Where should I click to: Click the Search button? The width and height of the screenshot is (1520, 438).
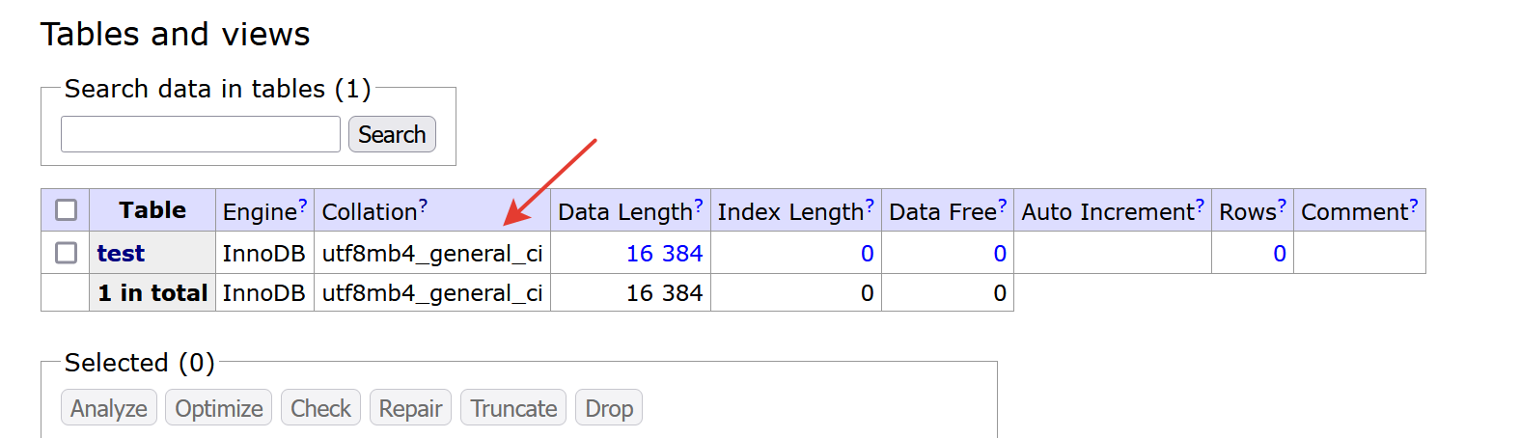click(392, 134)
